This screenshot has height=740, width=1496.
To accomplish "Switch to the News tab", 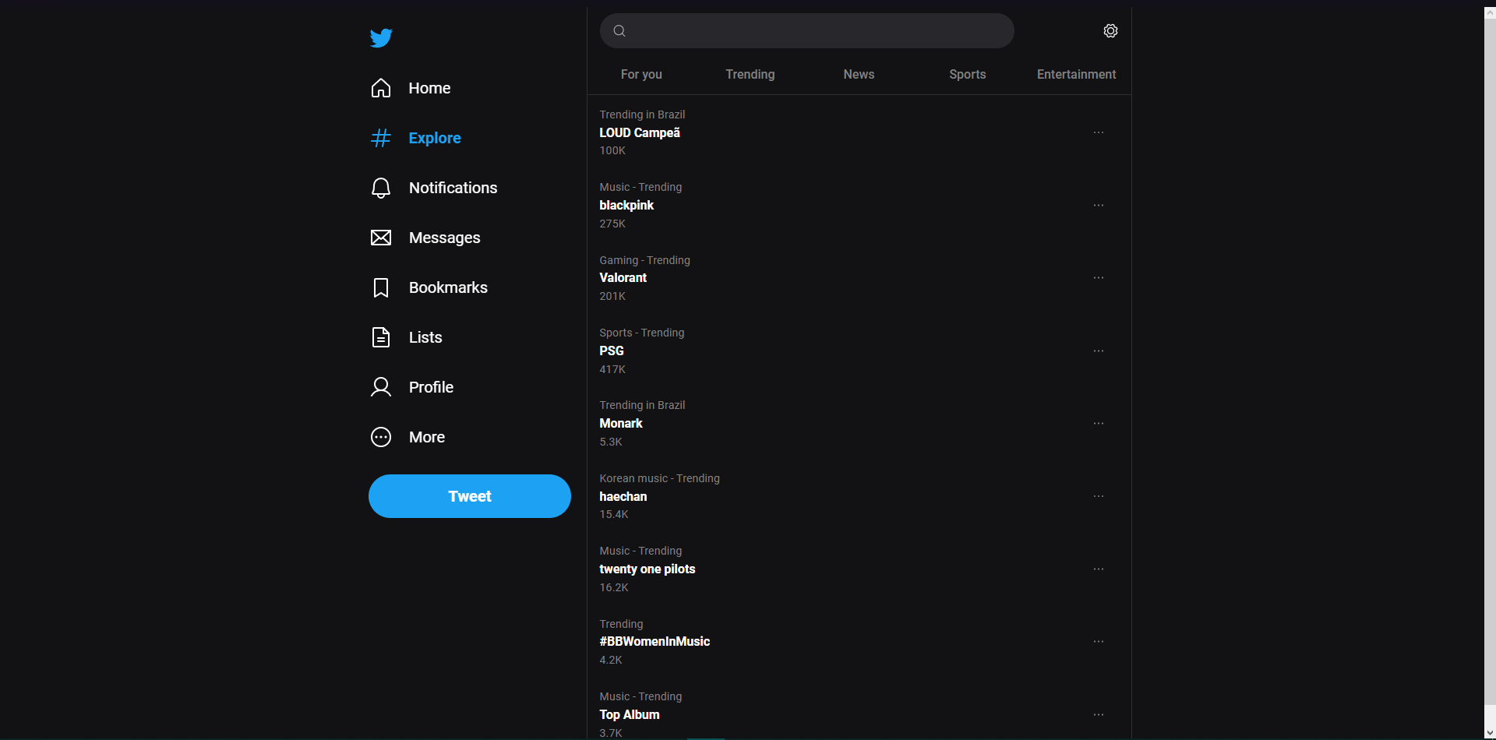I will point(858,74).
